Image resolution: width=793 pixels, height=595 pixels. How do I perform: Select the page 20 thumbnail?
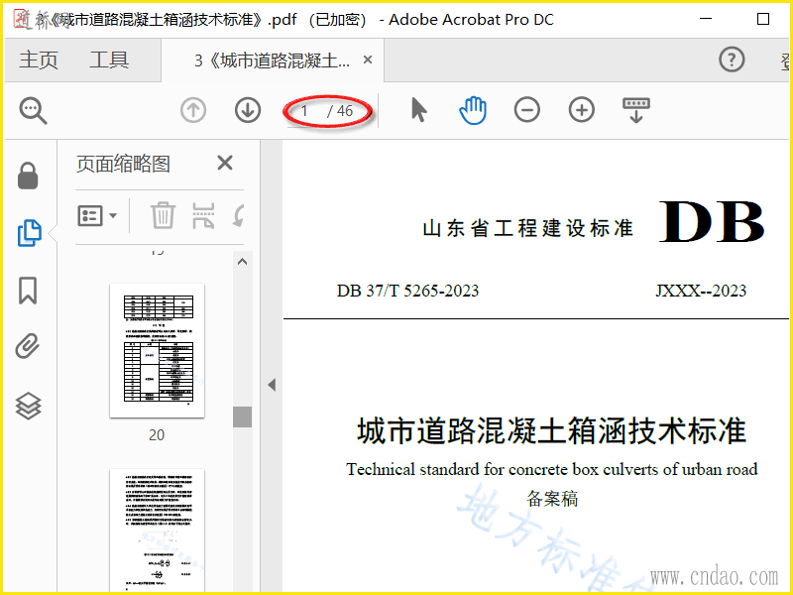click(x=157, y=351)
